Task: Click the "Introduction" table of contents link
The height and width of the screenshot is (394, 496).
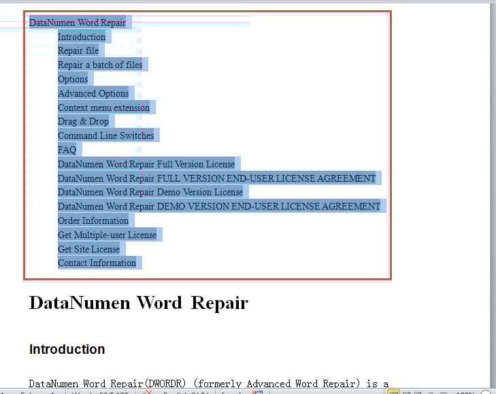Action: (82, 37)
